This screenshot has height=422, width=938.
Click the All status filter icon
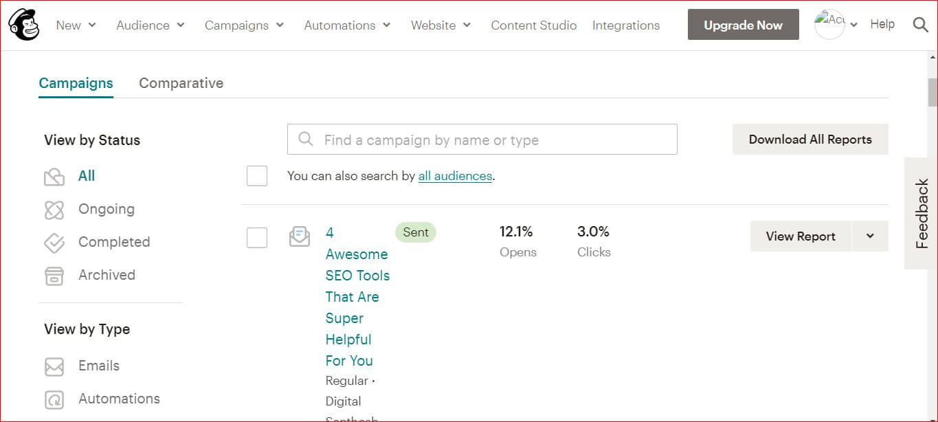(54, 177)
